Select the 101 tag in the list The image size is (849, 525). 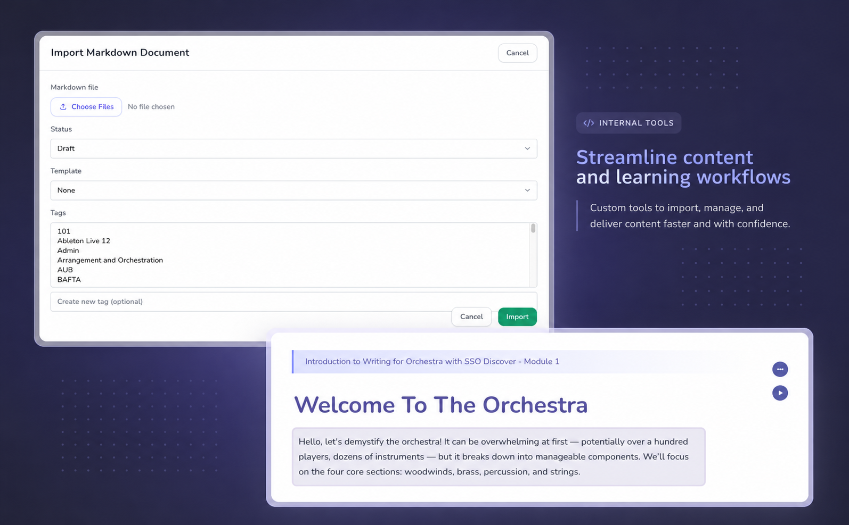64,231
